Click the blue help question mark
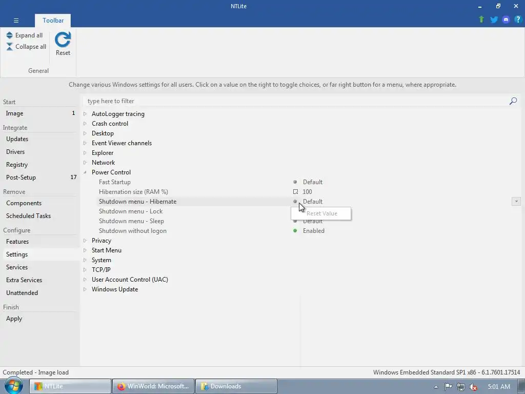This screenshot has width=525, height=394. tap(518, 19)
